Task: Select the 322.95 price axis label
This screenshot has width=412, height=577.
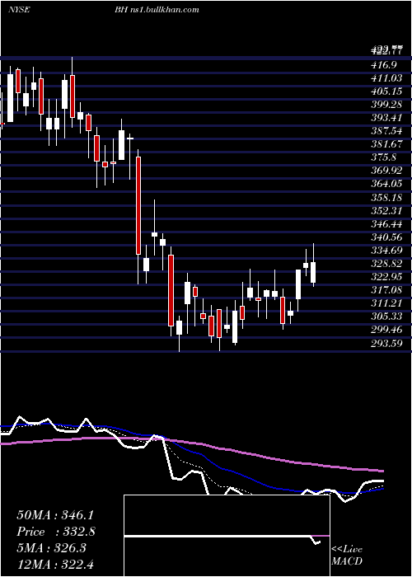Action: click(x=387, y=277)
